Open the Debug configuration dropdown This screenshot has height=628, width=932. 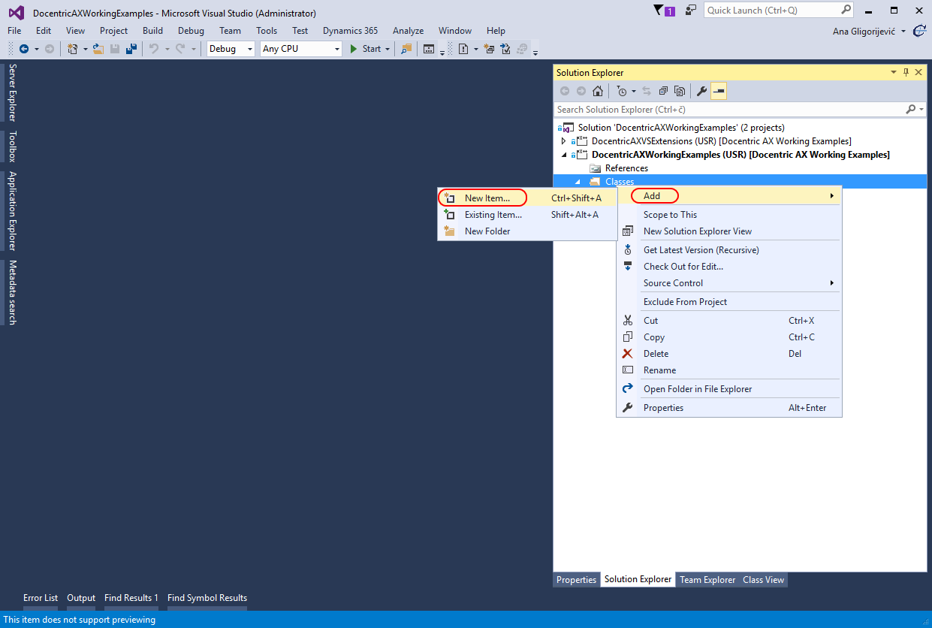[x=231, y=49]
